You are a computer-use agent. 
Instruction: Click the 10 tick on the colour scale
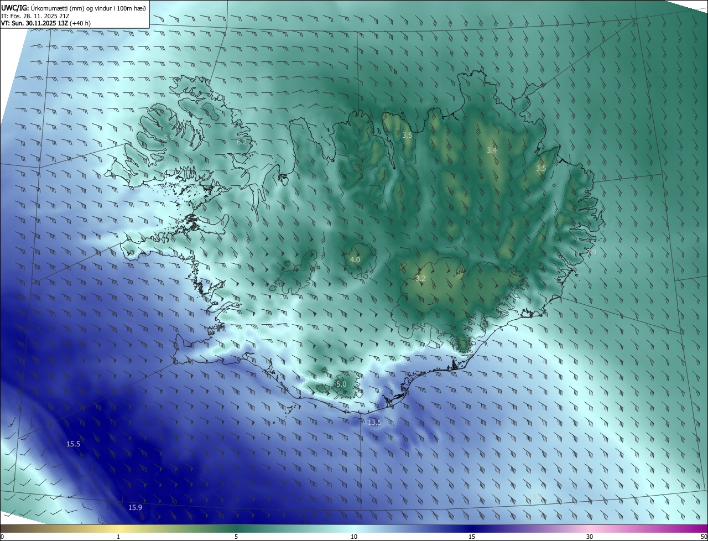[354, 537]
